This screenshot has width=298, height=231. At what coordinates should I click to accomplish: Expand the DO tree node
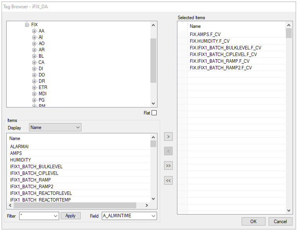coord(34,75)
